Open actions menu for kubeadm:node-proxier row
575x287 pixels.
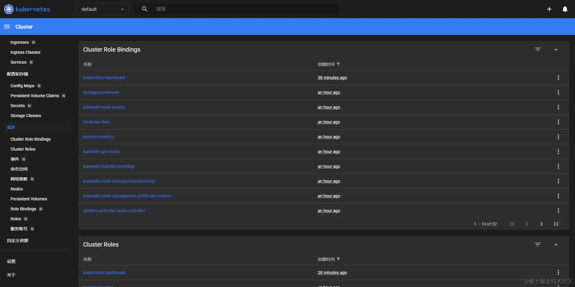(x=558, y=107)
